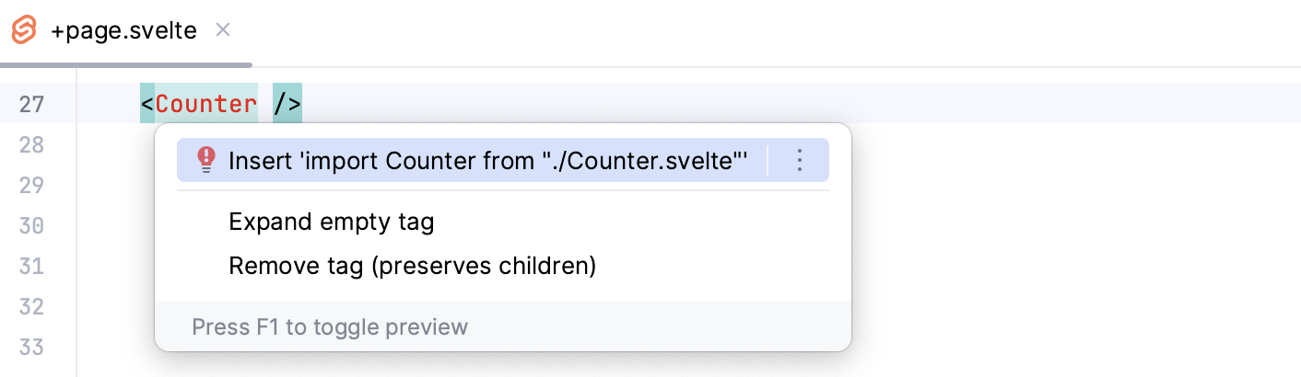
Task: Close the +page.svelte tab
Action: coord(222,29)
